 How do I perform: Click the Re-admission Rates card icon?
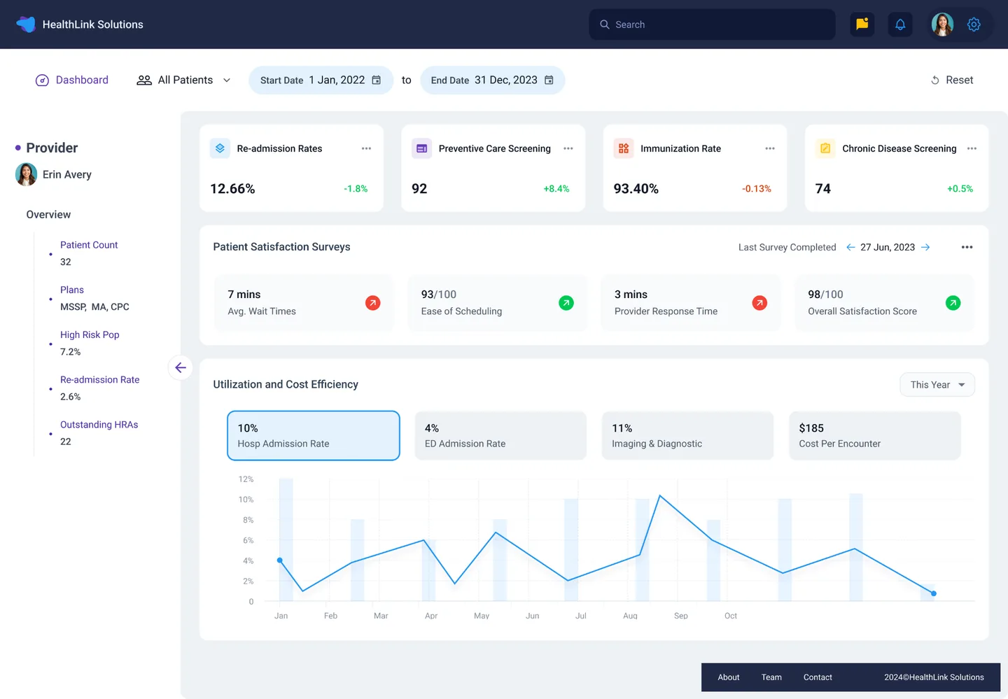(220, 148)
